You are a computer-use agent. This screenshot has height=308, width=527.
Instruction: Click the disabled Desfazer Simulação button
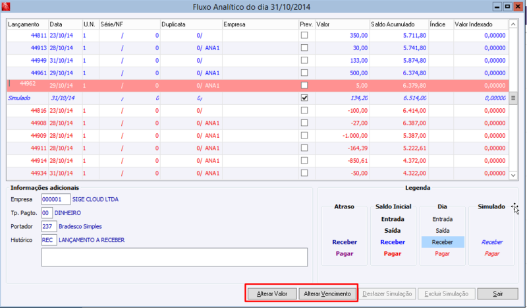coord(387,293)
